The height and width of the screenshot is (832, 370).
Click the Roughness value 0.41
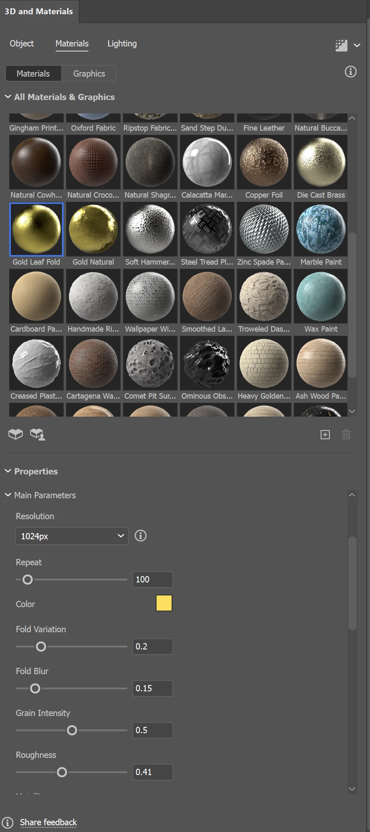tap(153, 772)
